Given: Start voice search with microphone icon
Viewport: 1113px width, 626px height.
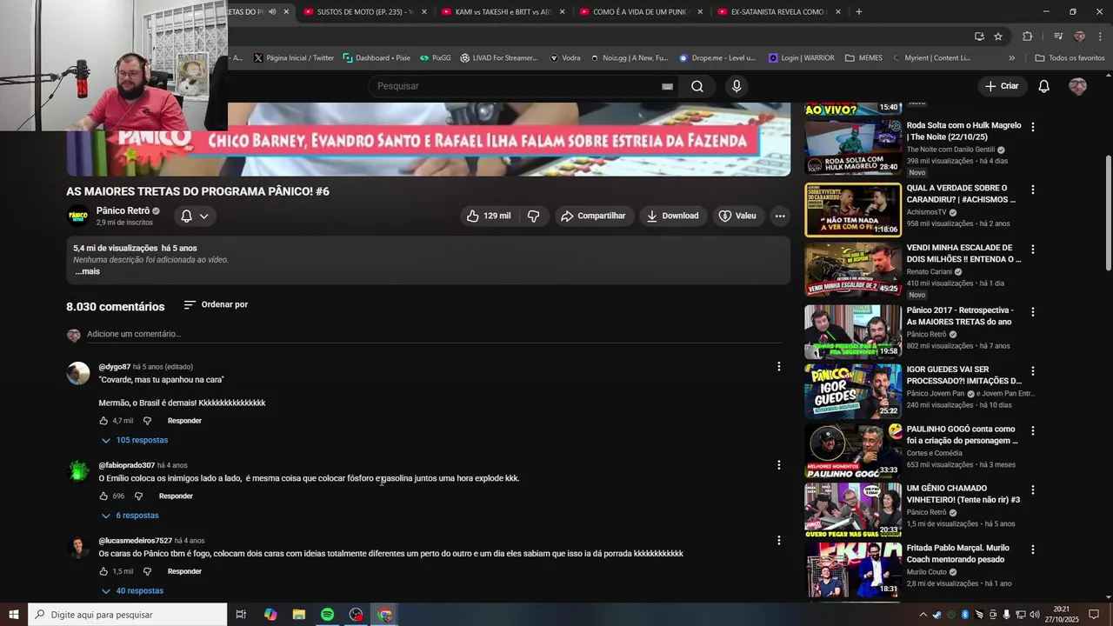Looking at the screenshot, I should point(736,86).
